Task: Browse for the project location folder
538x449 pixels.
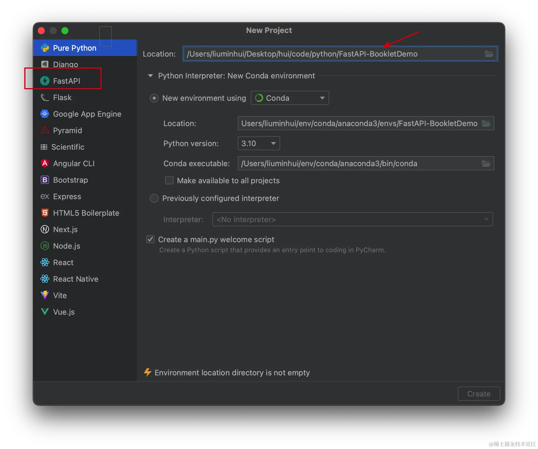Action: pos(489,54)
